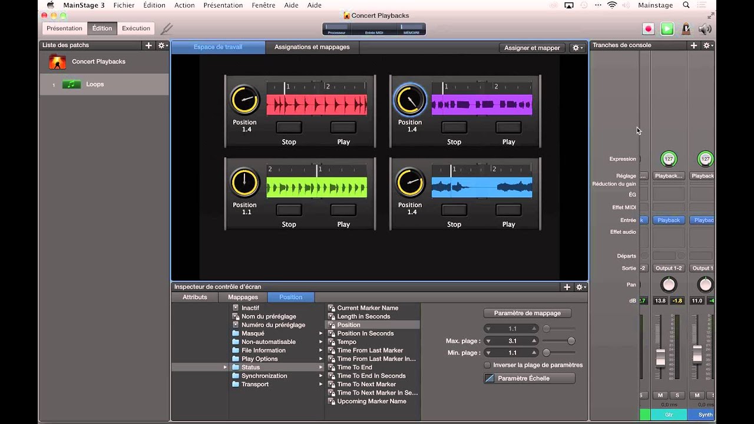Select the Status folder

[250, 367]
